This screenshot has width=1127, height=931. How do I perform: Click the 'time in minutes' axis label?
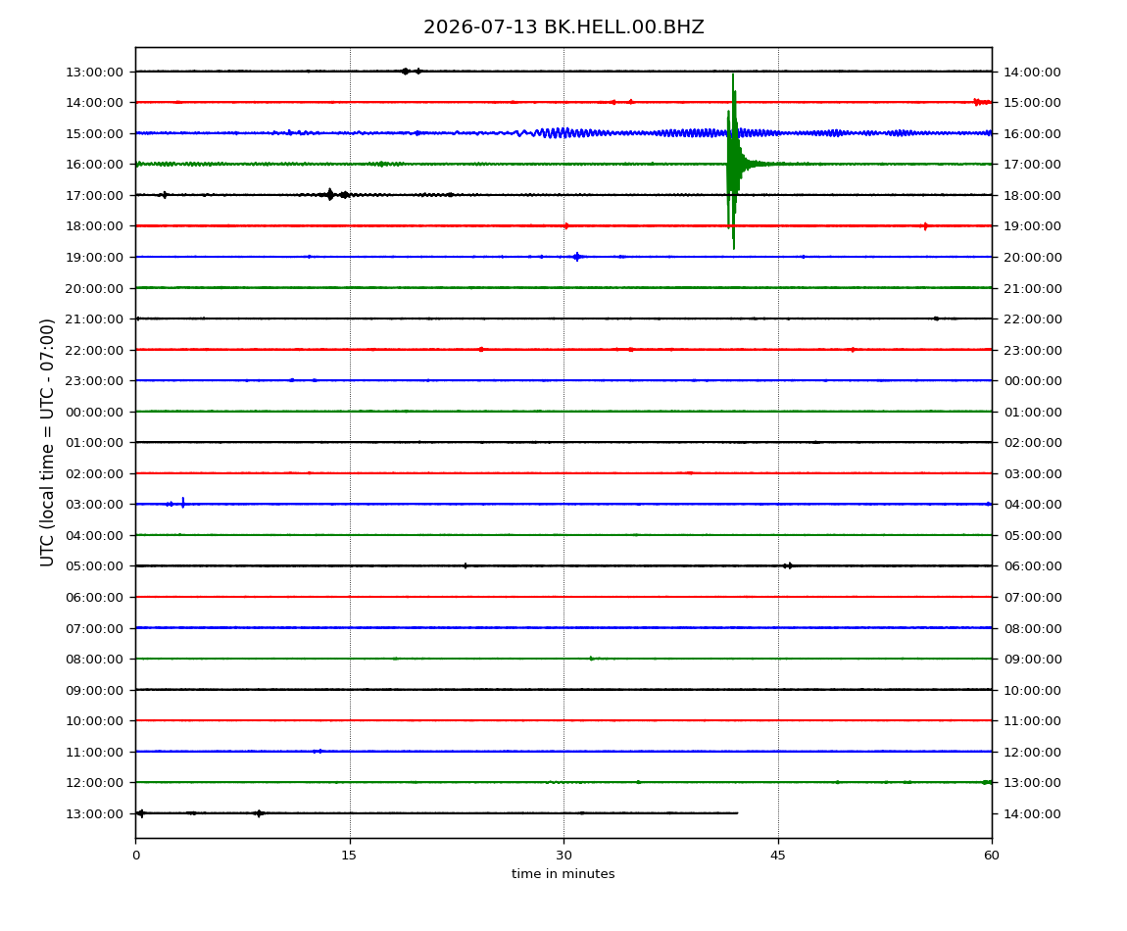pos(563,874)
